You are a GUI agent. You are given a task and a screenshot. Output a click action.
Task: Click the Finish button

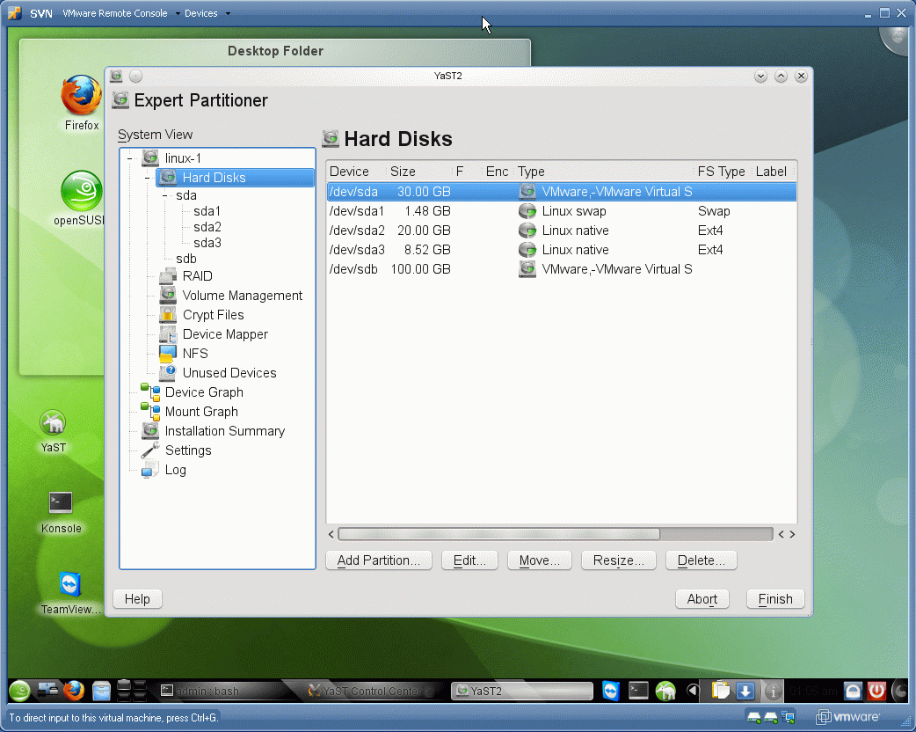pos(775,598)
